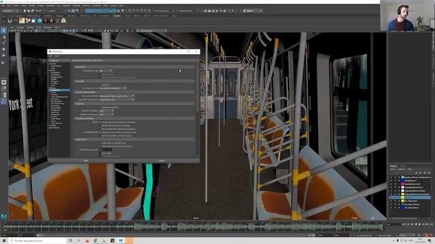The width and height of the screenshot is (435, 244).
Task: Open the Evaluation mode dropdown
Action: [106, 70]
